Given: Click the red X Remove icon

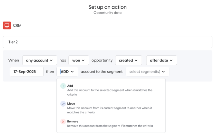Looking at the screenshot, I should tap(63, 122).
